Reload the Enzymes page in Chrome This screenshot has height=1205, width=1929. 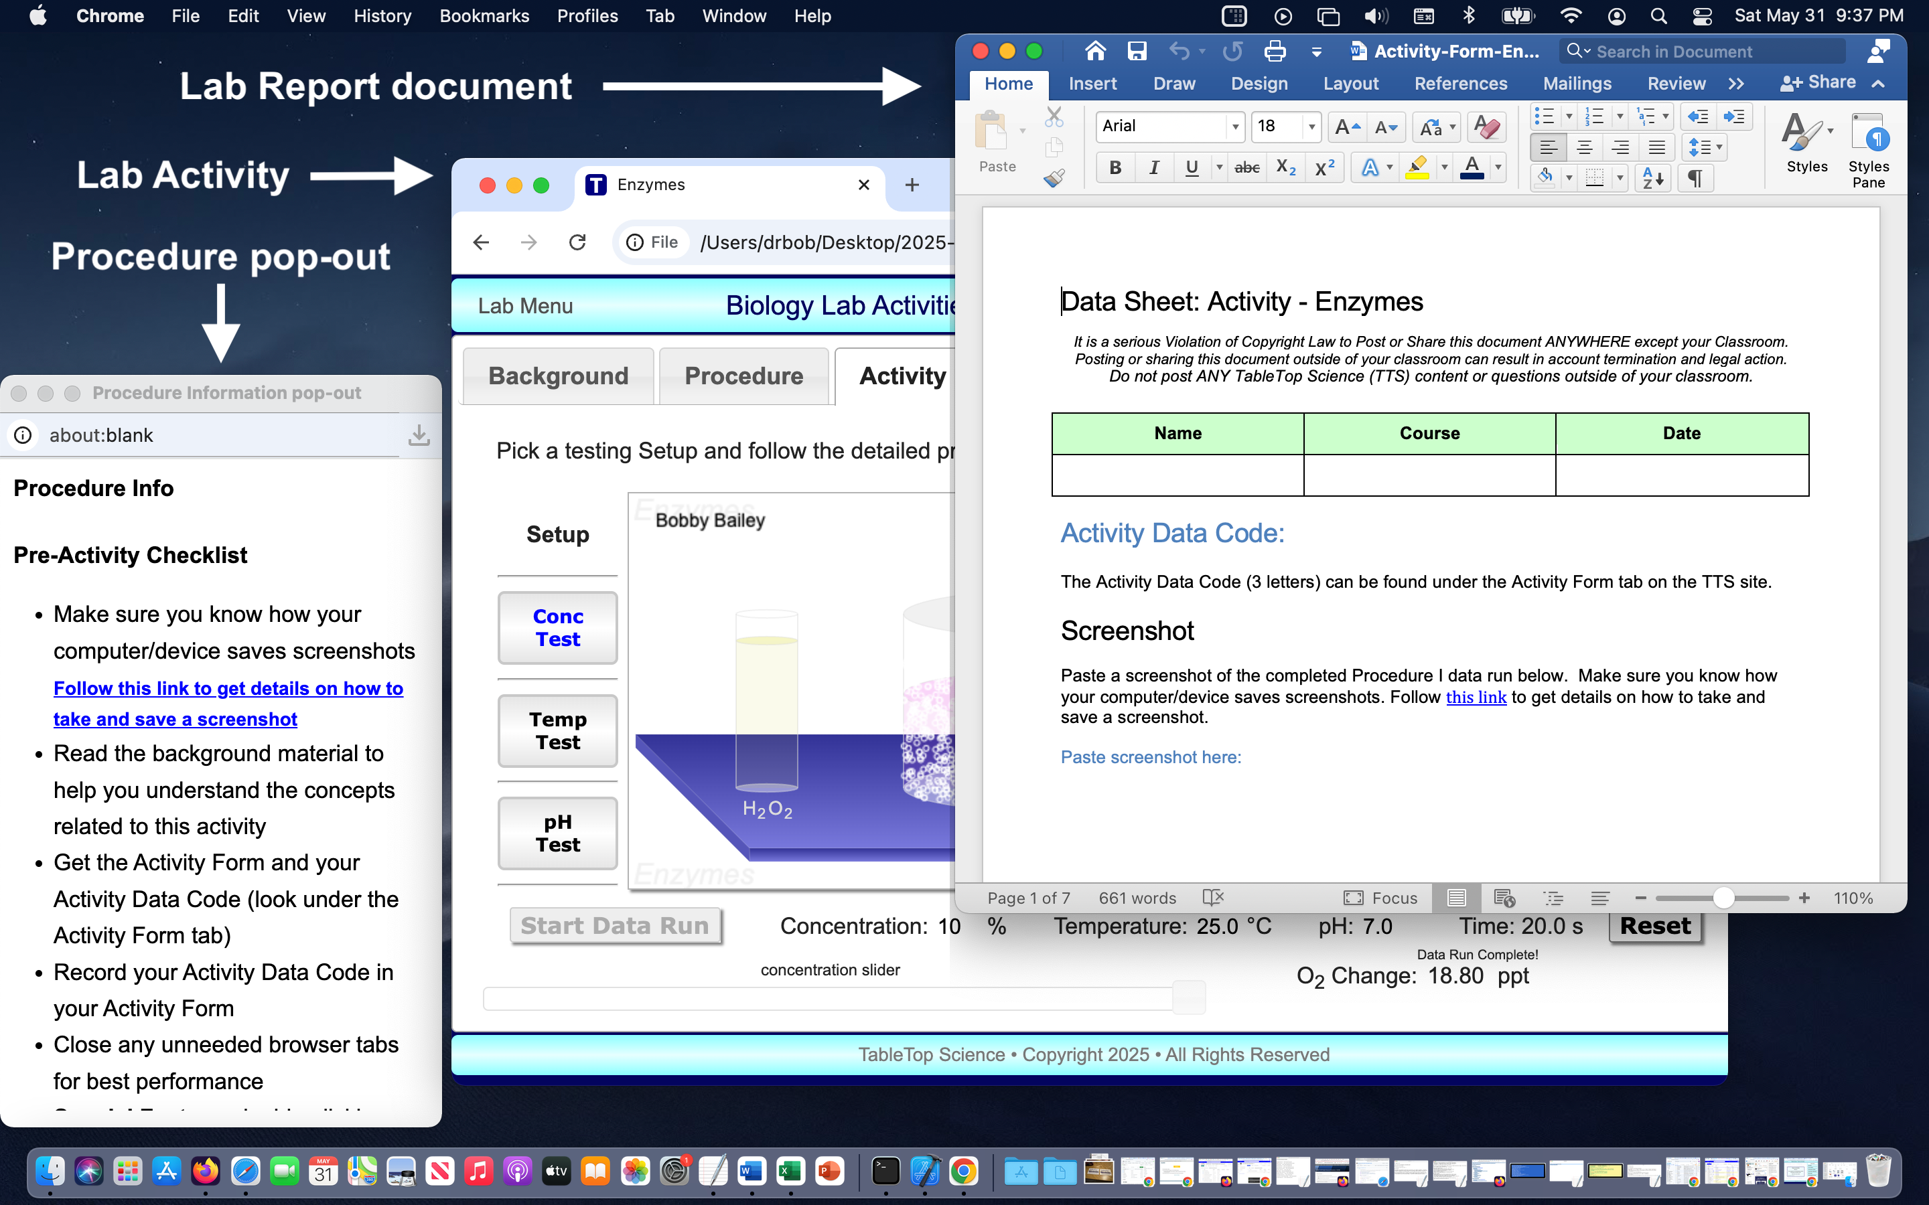[578, 242]
